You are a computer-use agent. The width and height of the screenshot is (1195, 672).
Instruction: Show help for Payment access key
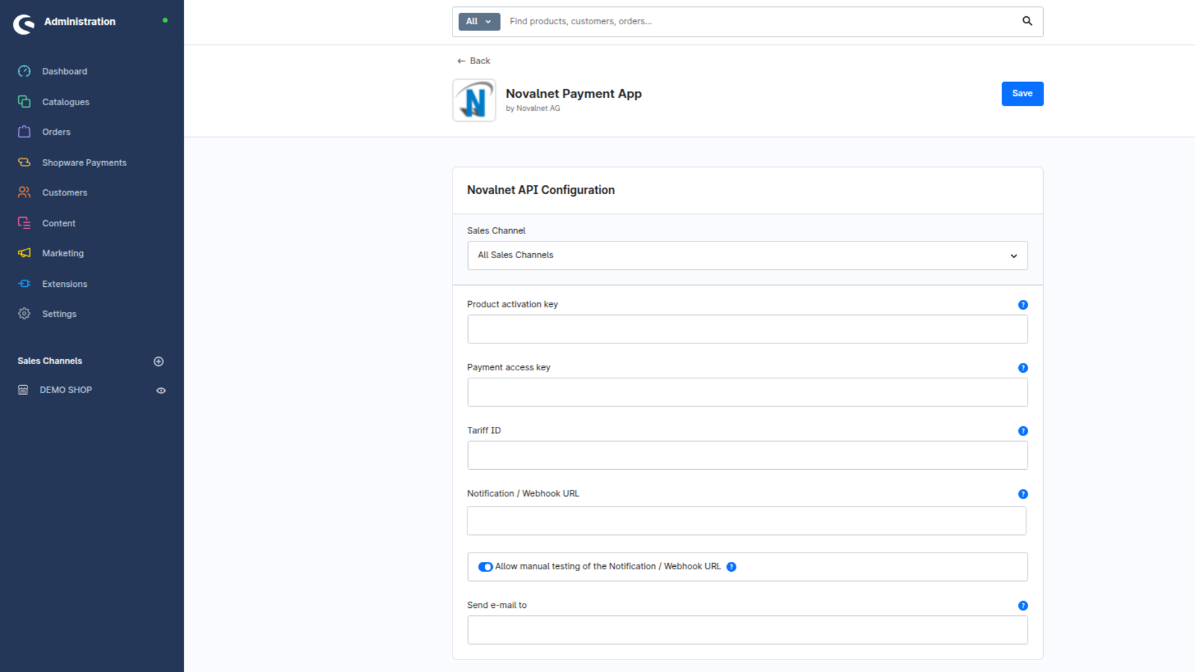pos(1023,368)
